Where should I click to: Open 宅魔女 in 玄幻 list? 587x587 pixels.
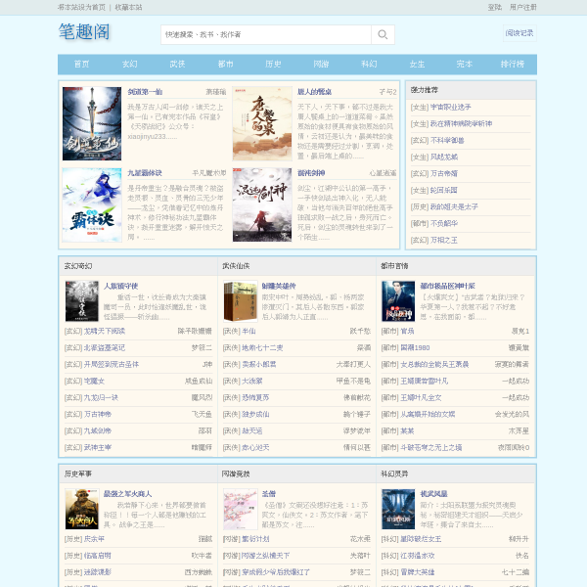point(94,382)
